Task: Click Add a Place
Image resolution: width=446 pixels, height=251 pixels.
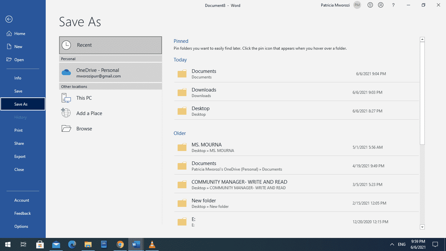Action: 90,113
